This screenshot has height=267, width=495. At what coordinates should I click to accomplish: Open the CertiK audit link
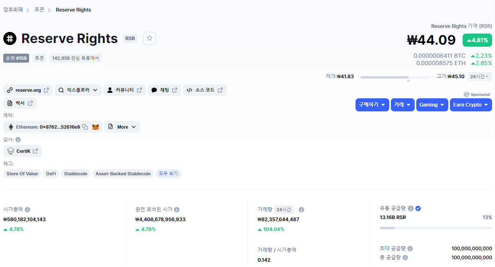[x=23, y=151]
